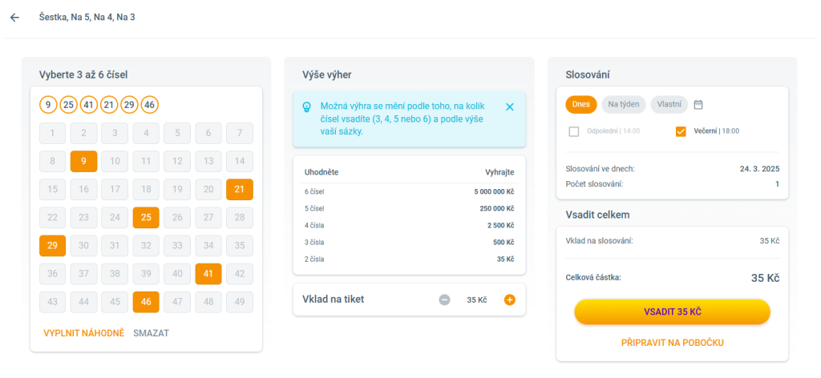
Task: Uncheck the Večerní 18:00 draw
Action: 681,131
